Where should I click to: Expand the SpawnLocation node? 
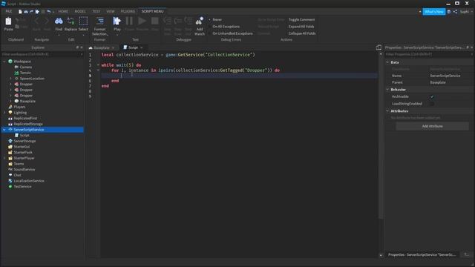coord(10,79)
